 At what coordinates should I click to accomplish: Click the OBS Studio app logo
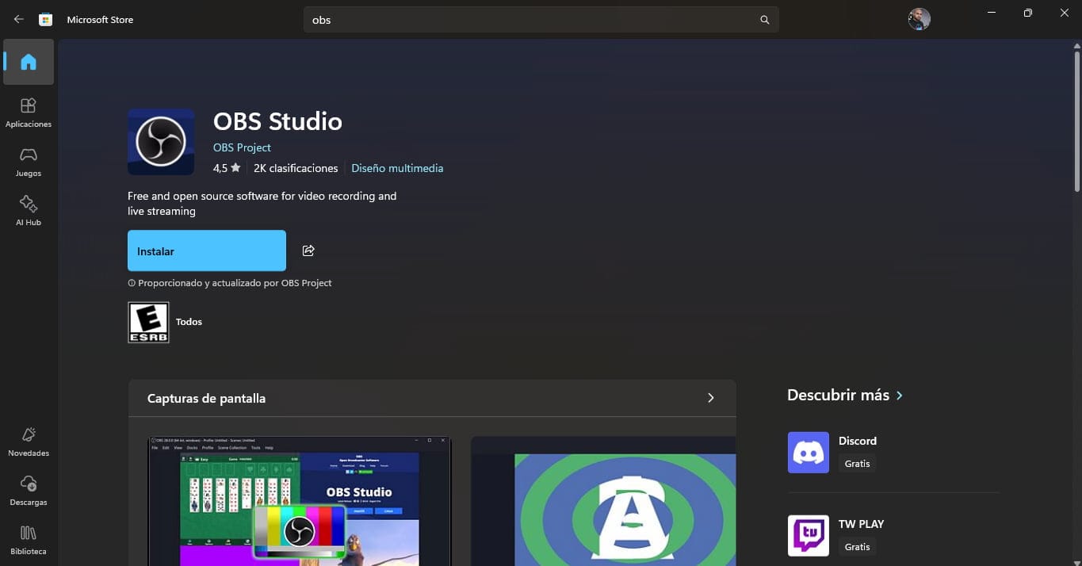pos(161,142)
